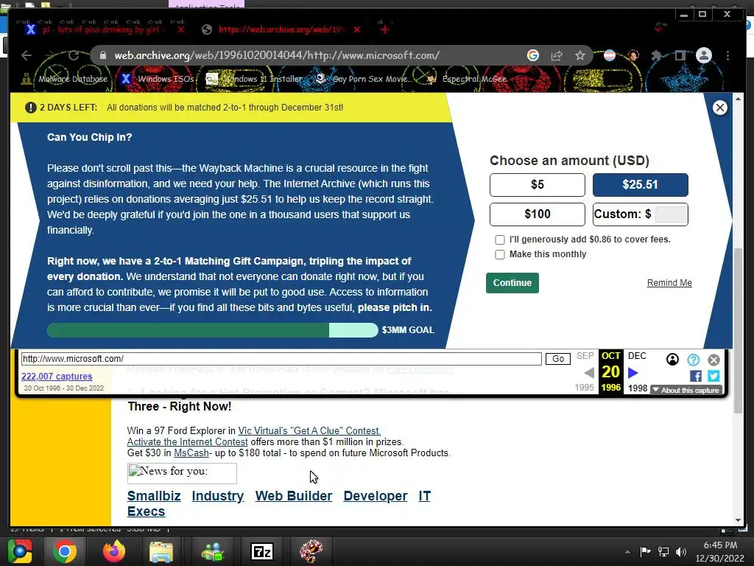Open Google Chrome from the taskbar
This screenshot has height=566, width=754.
pos(64,551)
